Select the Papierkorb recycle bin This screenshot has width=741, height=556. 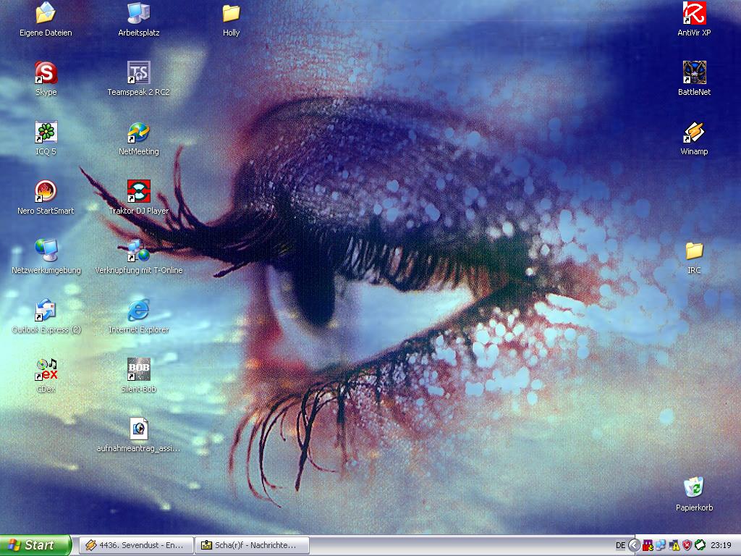click(x=694, y=487)
